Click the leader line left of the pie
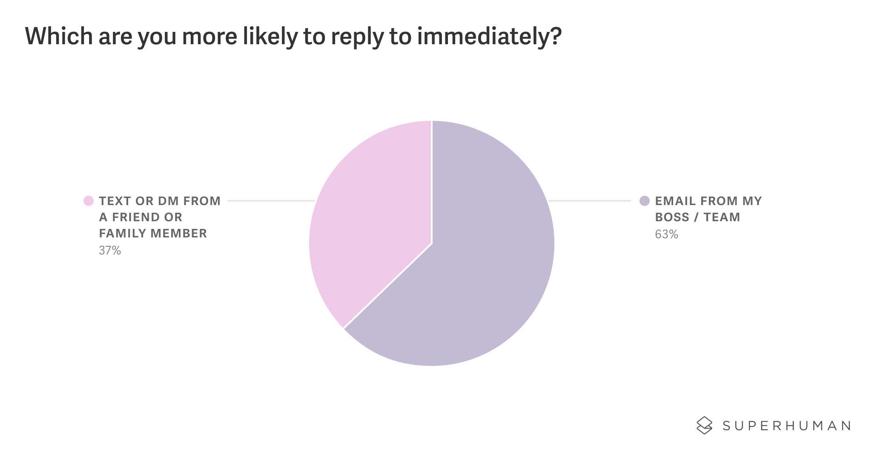Screen dimensions: 872x451 [271, 201]
